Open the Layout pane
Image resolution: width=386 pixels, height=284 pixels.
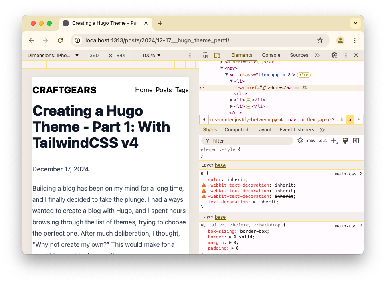pos(264,130)
